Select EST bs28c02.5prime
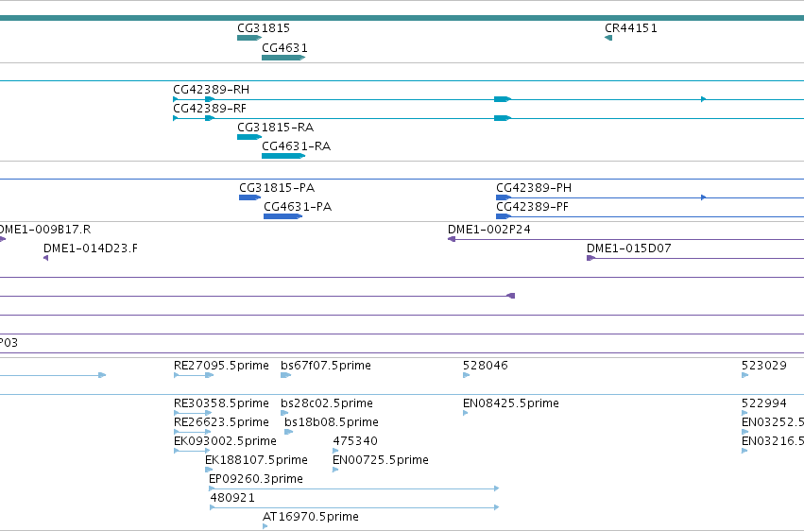 click(x=327, y=403)
